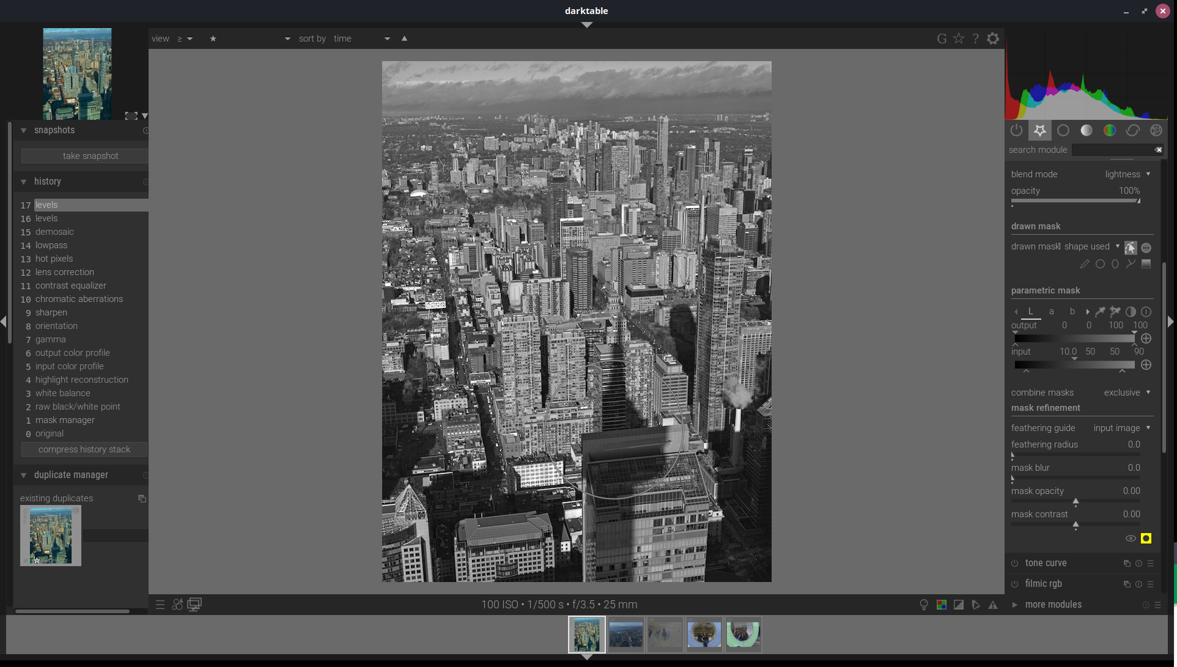Select the brush mask drawing tool
This screenshot has height=667, width=1177.
pyautogui.click(x=1085, y=264)
